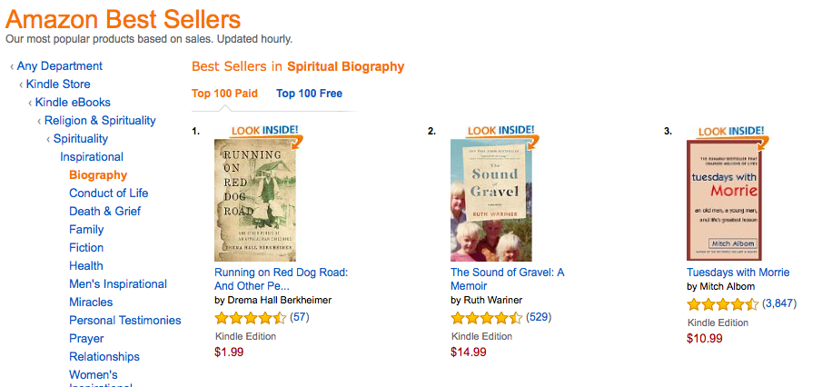This screenshot has width=832, height=387.
Task: Go back to Religion & Spirituality category
Action: pos(100,121)
